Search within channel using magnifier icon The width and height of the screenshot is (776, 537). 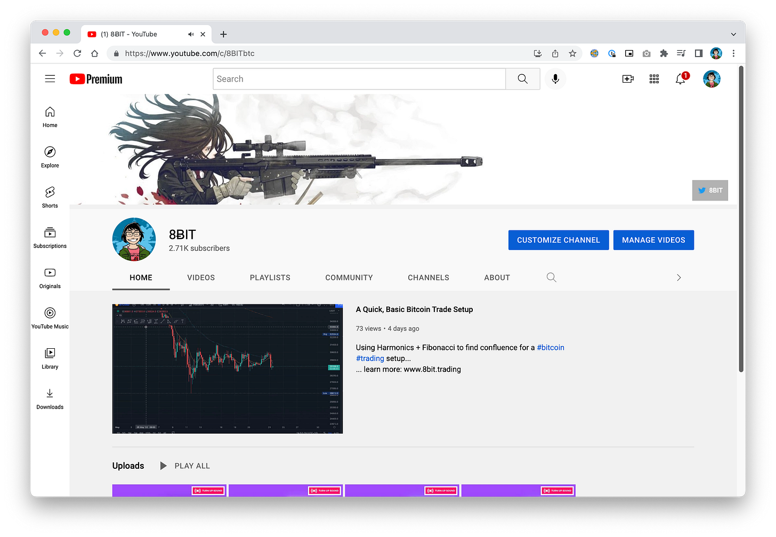point(552,277)
